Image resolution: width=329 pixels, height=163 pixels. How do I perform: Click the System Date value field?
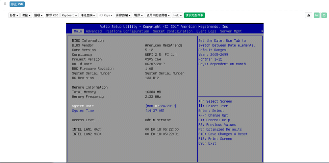(161, 106)
